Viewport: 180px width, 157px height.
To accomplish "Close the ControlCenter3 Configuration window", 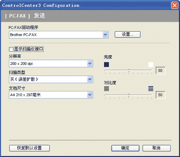I will (175, 6).
